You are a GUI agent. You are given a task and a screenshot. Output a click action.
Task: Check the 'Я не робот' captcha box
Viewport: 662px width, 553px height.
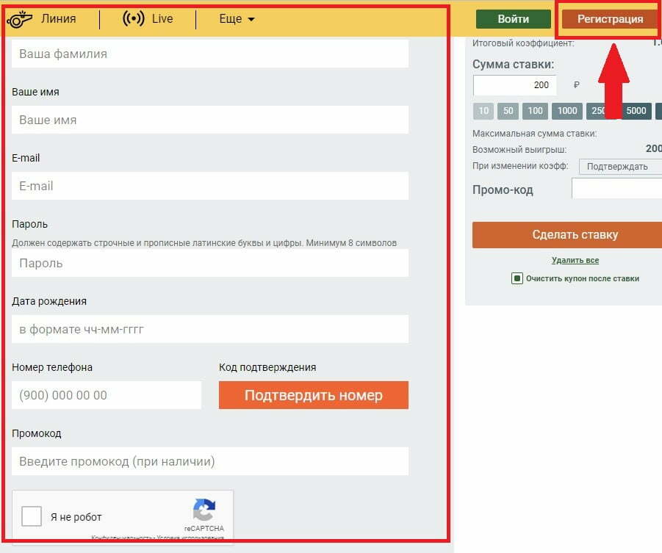[x=32, y=516]
